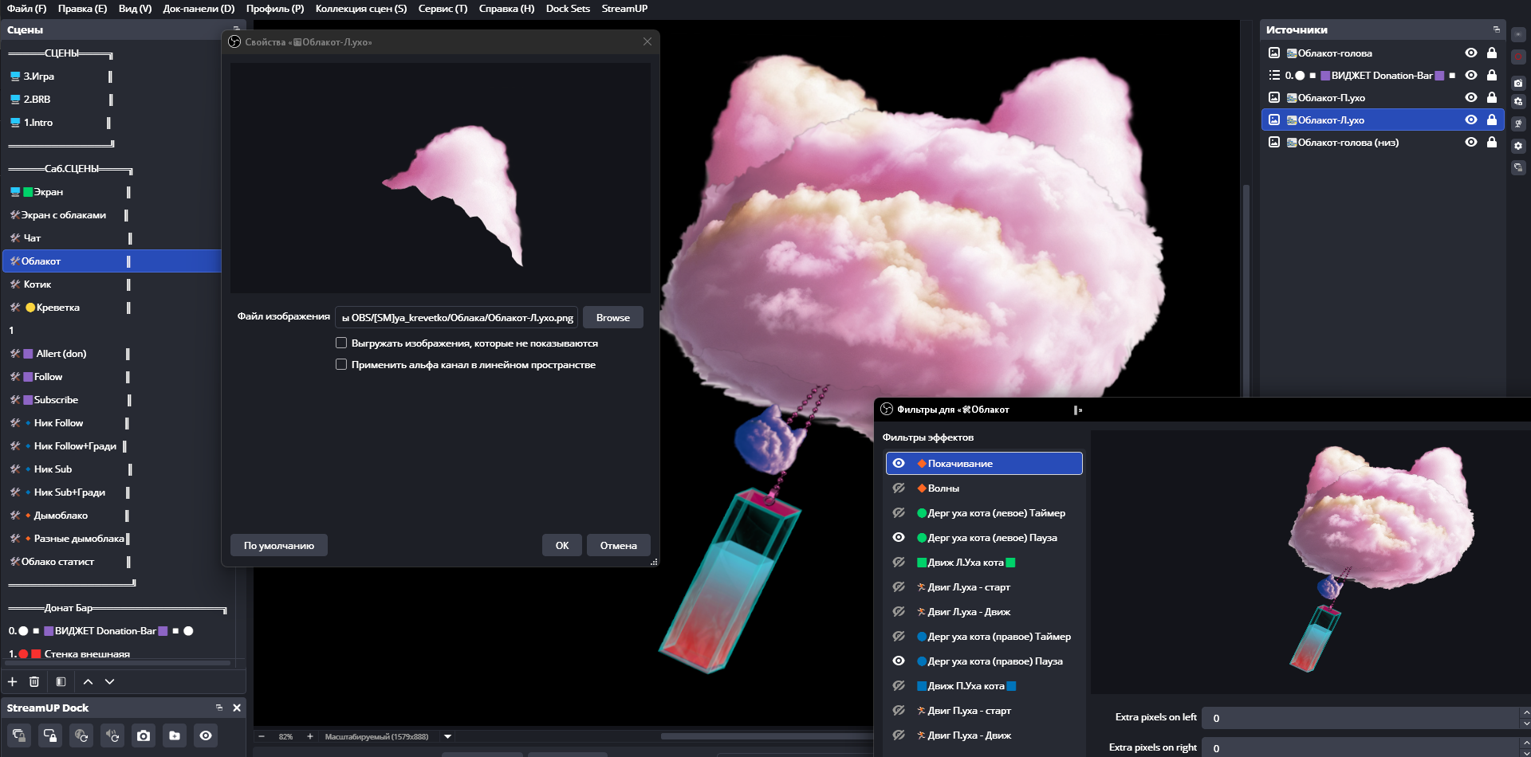Viewport: 1531px width, 757px height.
Task: Open the Сервис (T) menu
Action: click(443, 9)
